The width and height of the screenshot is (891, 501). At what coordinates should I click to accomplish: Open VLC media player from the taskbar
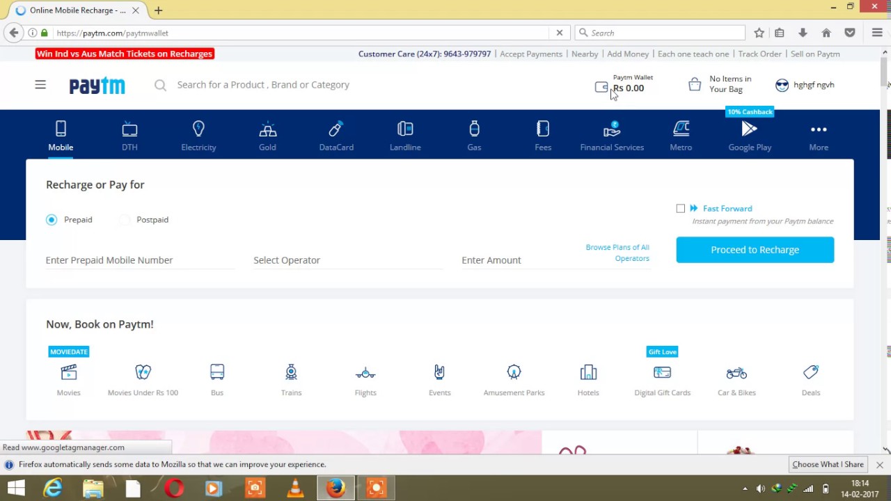point(295,488)
